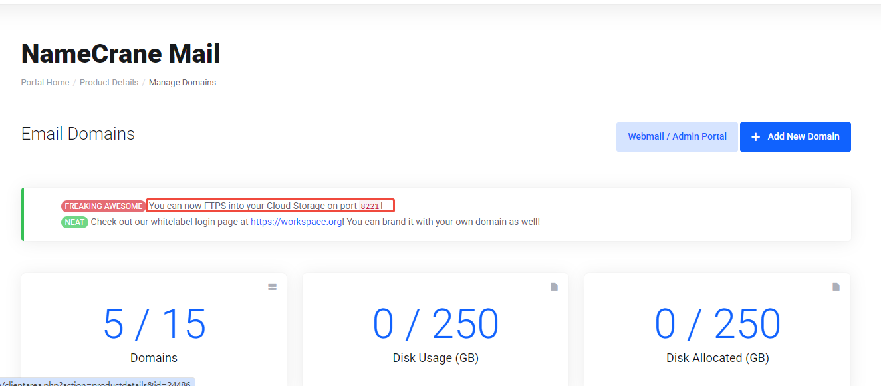
Task: Open the Webmail / Admin Portal
Action: pyautogui.click(x=677, y=136)
